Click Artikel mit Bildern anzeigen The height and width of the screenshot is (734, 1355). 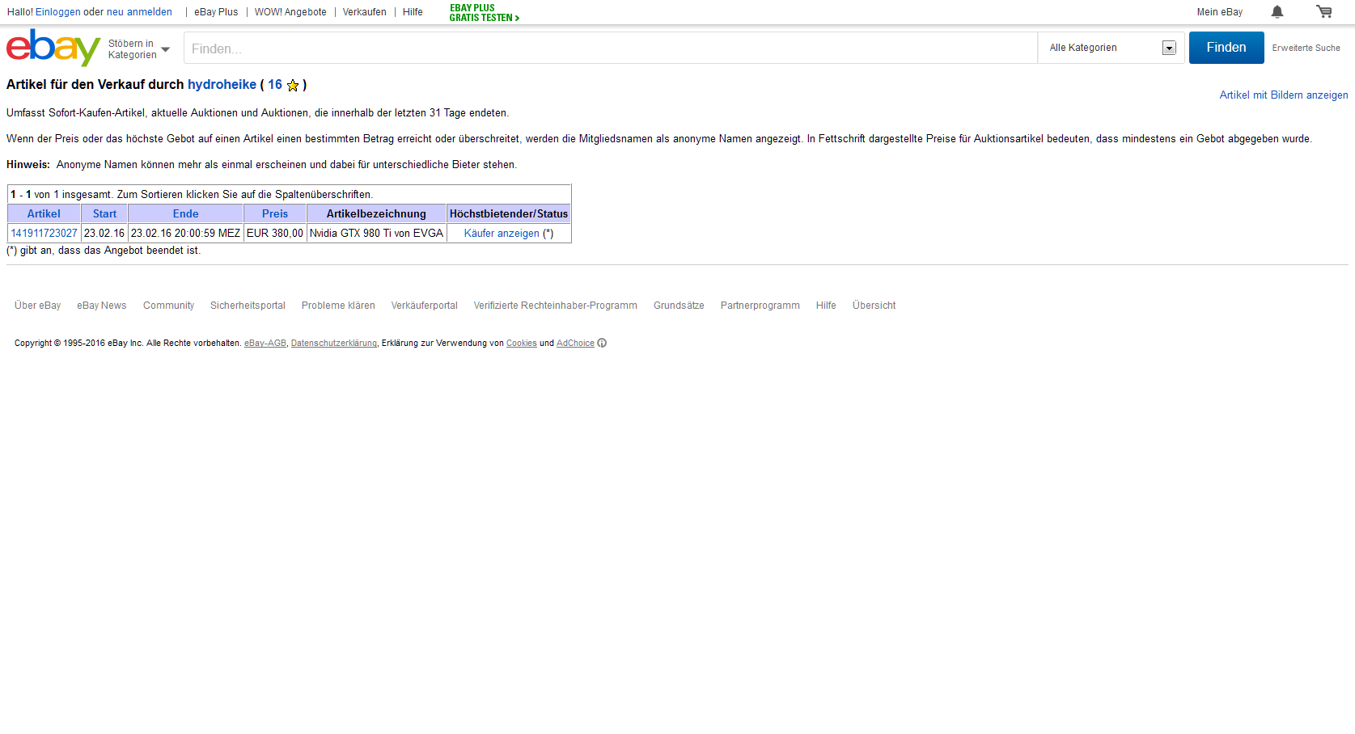tap(1284, 95)
